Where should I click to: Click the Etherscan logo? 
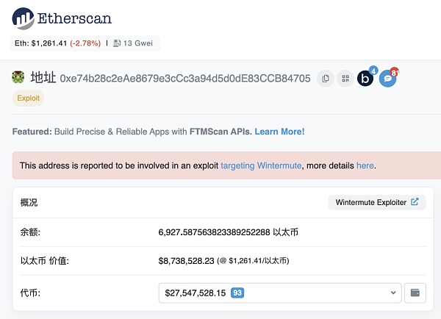(x=62, y=18)
